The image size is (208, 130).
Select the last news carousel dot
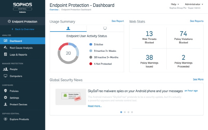[132, 112]
